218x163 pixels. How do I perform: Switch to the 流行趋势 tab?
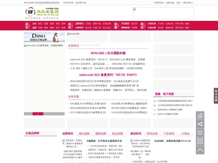tap(84, 133)
